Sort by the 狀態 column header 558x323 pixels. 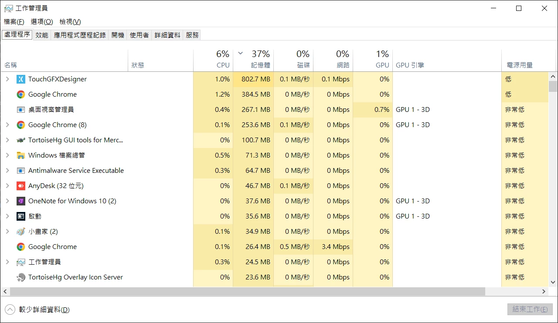pos(161,61)
